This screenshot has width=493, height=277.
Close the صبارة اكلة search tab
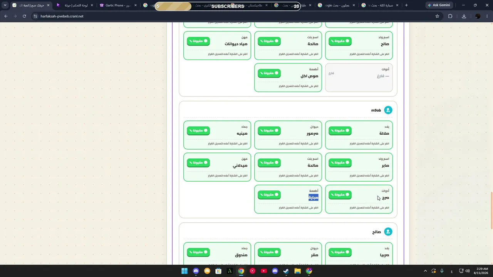point(397,5)
